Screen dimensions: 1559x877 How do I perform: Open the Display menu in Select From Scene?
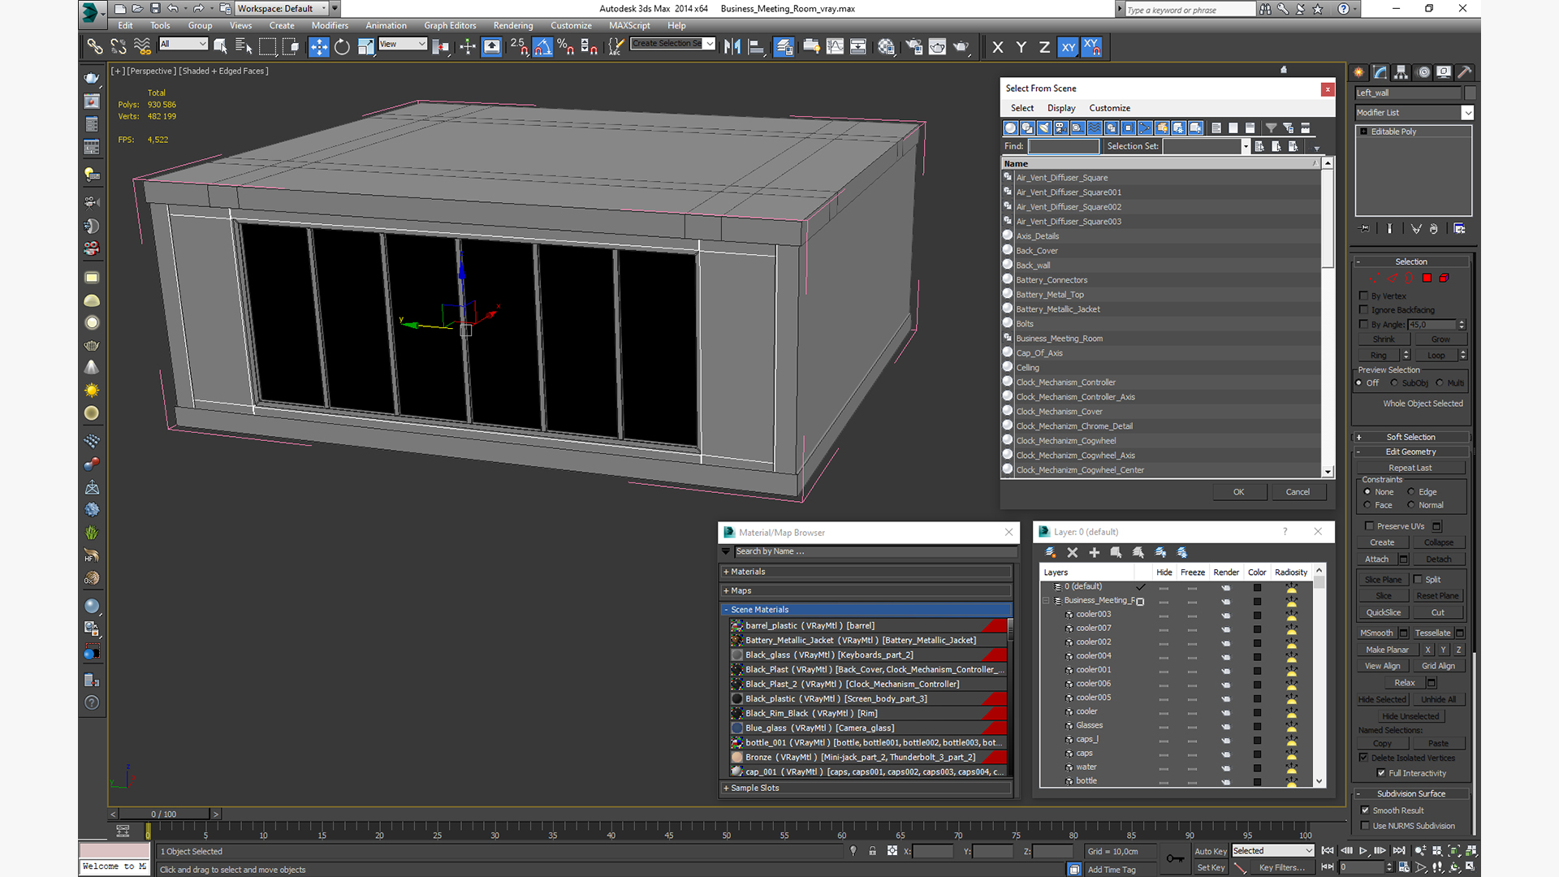pos(1060,108)
